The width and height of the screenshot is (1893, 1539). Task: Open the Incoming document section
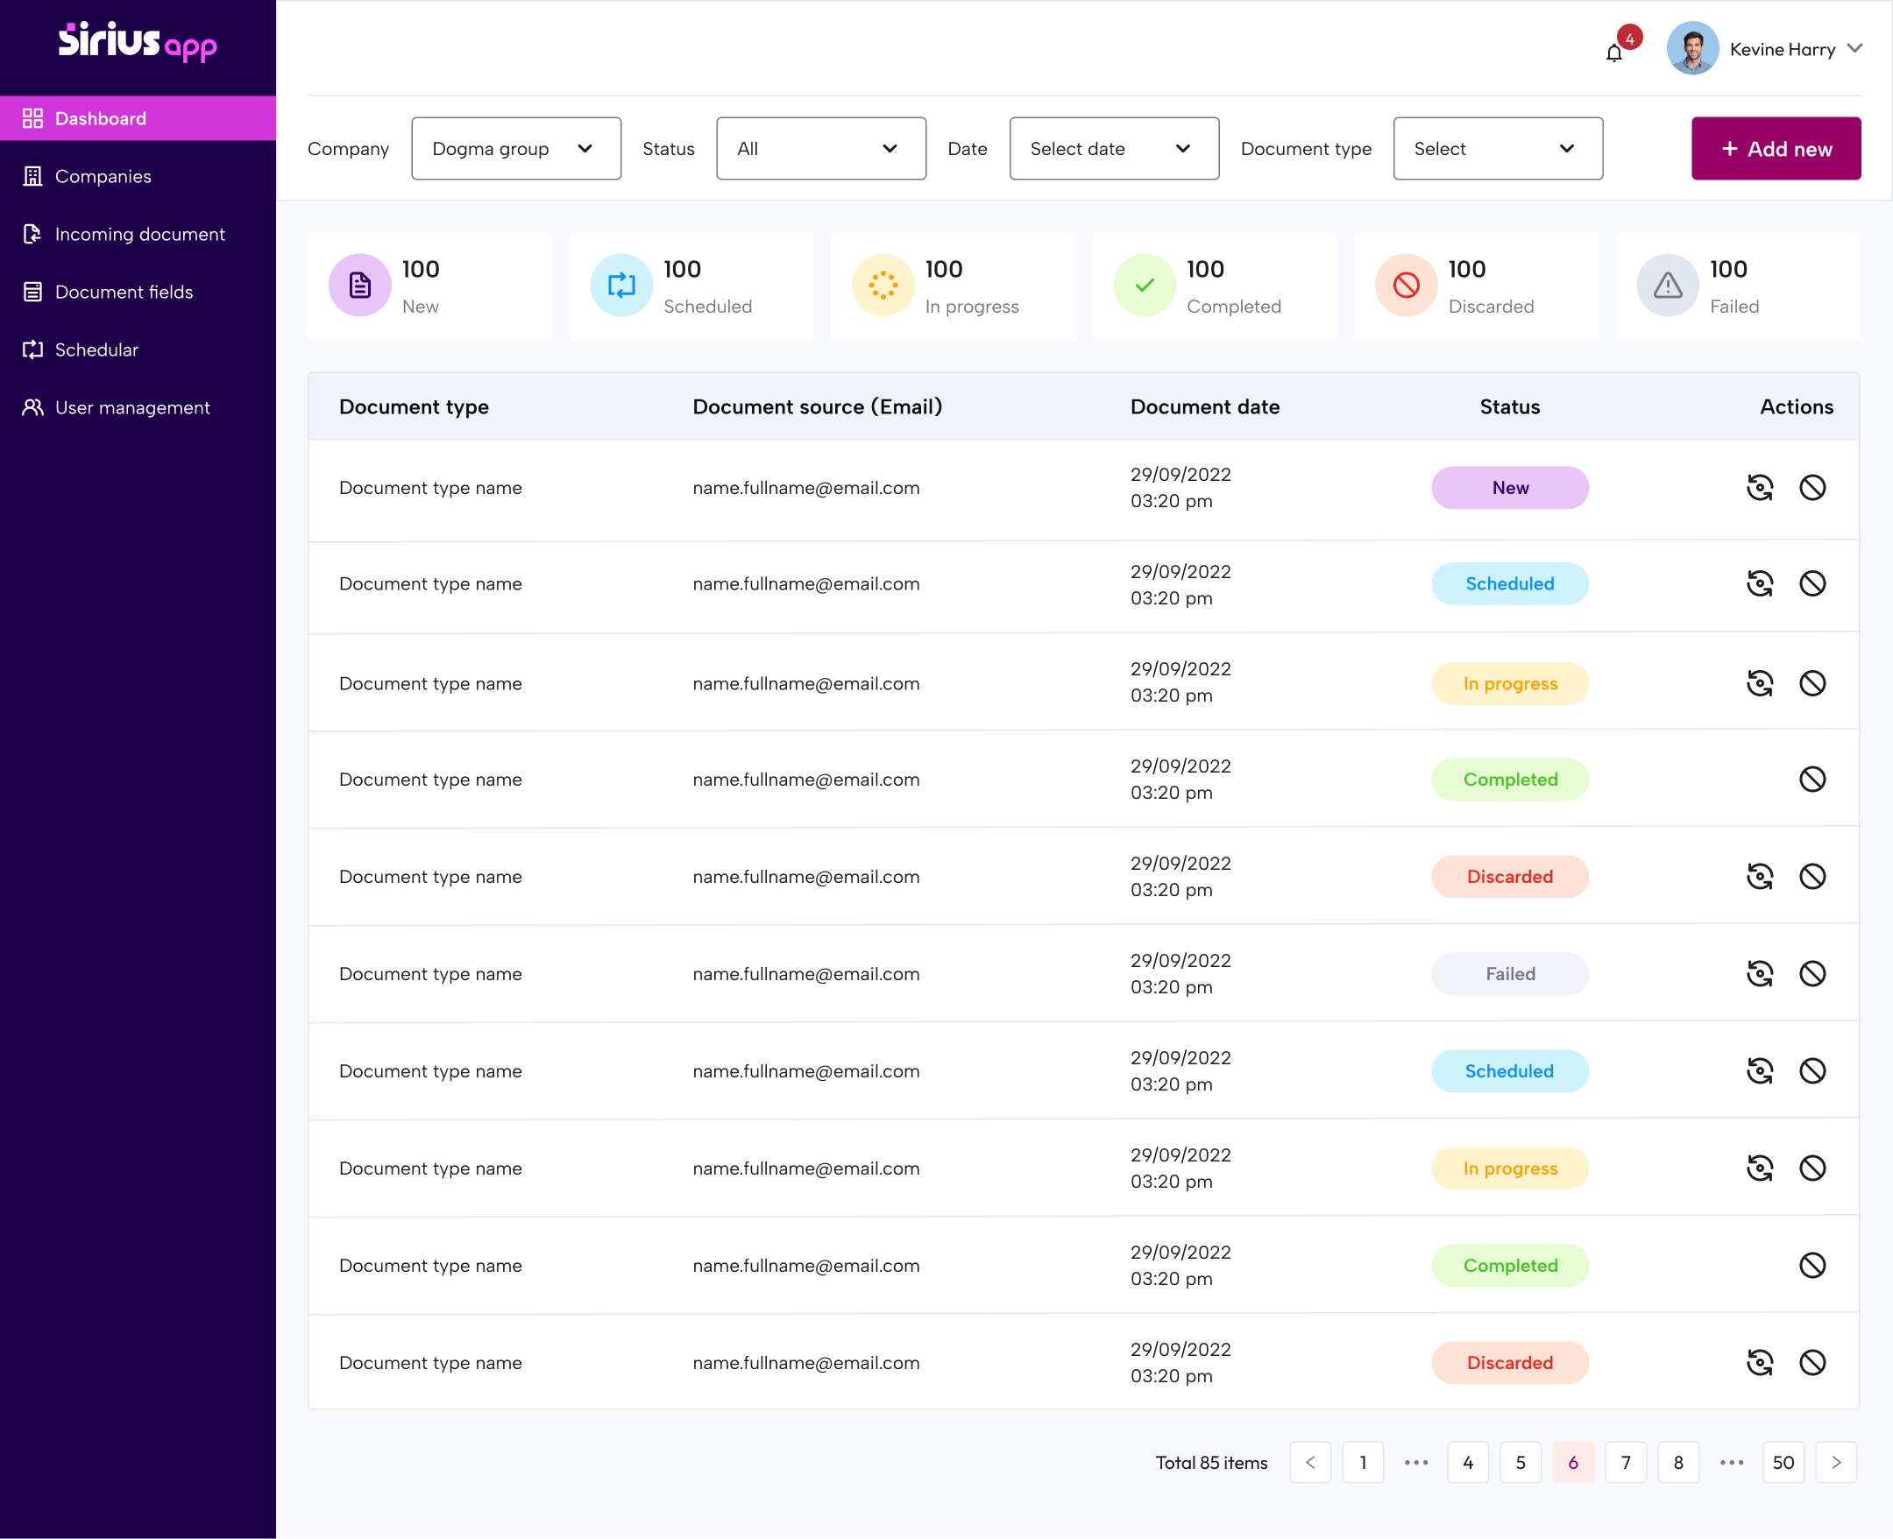139,234
